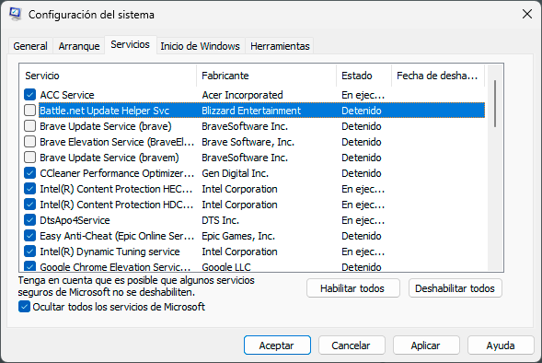Sort by the Estado column header

click(x=363, y=76)
